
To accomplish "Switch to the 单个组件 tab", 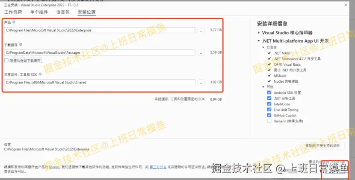I will [x=39, y=12].
